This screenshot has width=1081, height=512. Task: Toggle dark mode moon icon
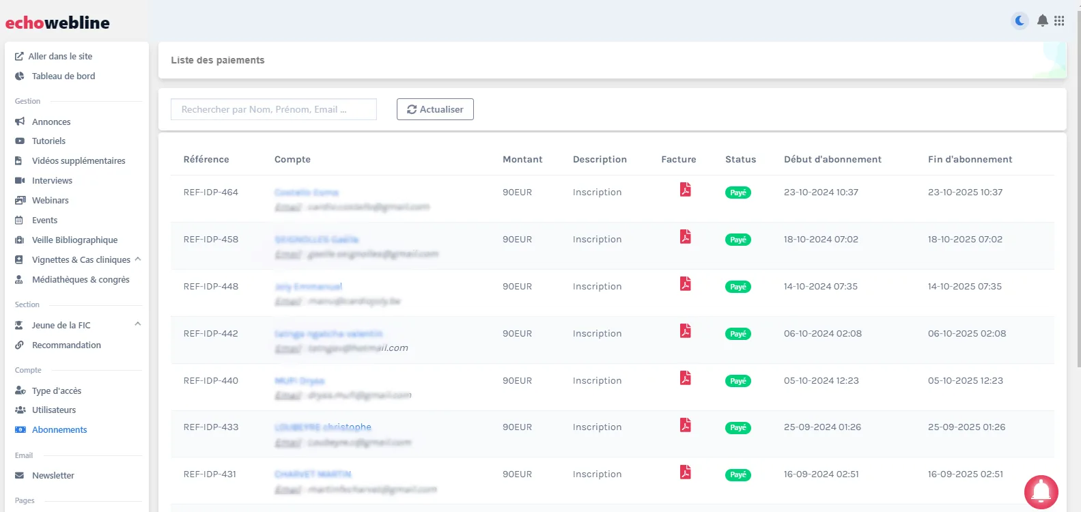[x=1020, y=20]
